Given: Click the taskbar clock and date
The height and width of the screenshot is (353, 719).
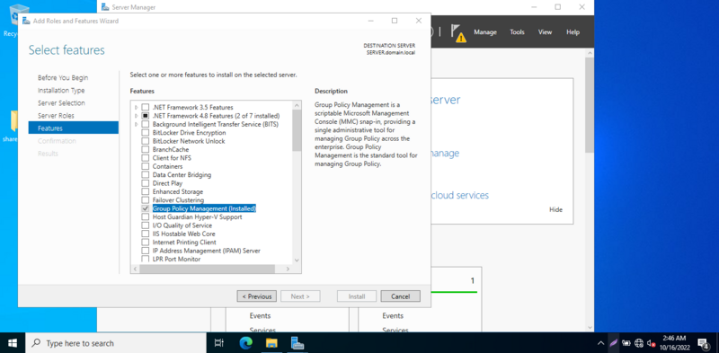Looking at the screenshot, I should tap(674, 343).
